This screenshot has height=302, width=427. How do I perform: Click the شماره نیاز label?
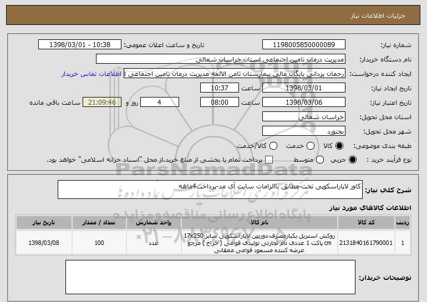(396, 45)
